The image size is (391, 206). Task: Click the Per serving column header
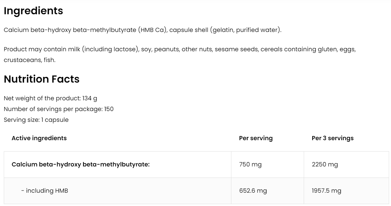[256, 138]
